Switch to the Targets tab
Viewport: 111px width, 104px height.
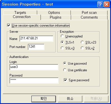tap(20, 12)
